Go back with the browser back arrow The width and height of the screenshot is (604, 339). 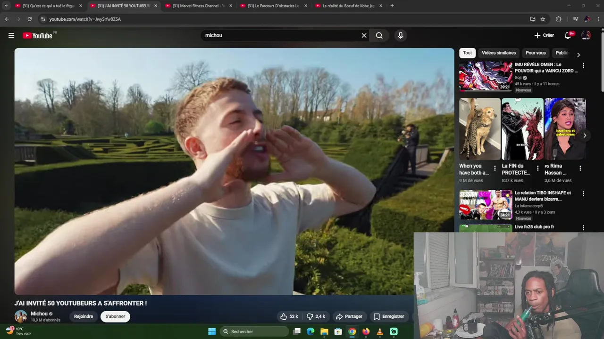coord(7,19)
